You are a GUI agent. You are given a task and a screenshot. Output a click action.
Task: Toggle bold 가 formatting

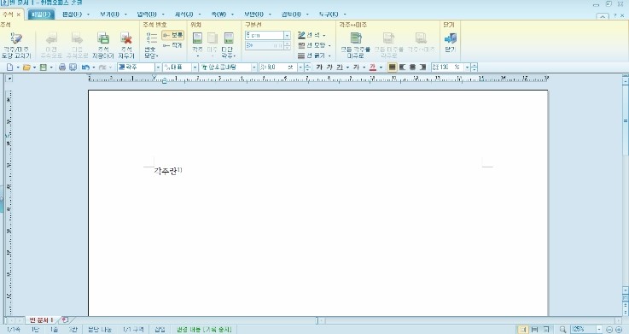click(319, 67)
